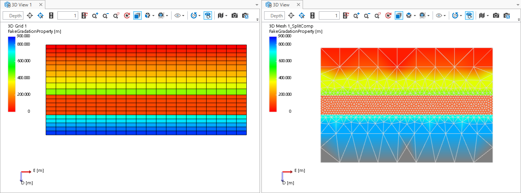Click the red reset view icon in 3D View 1

coord(127,15)
